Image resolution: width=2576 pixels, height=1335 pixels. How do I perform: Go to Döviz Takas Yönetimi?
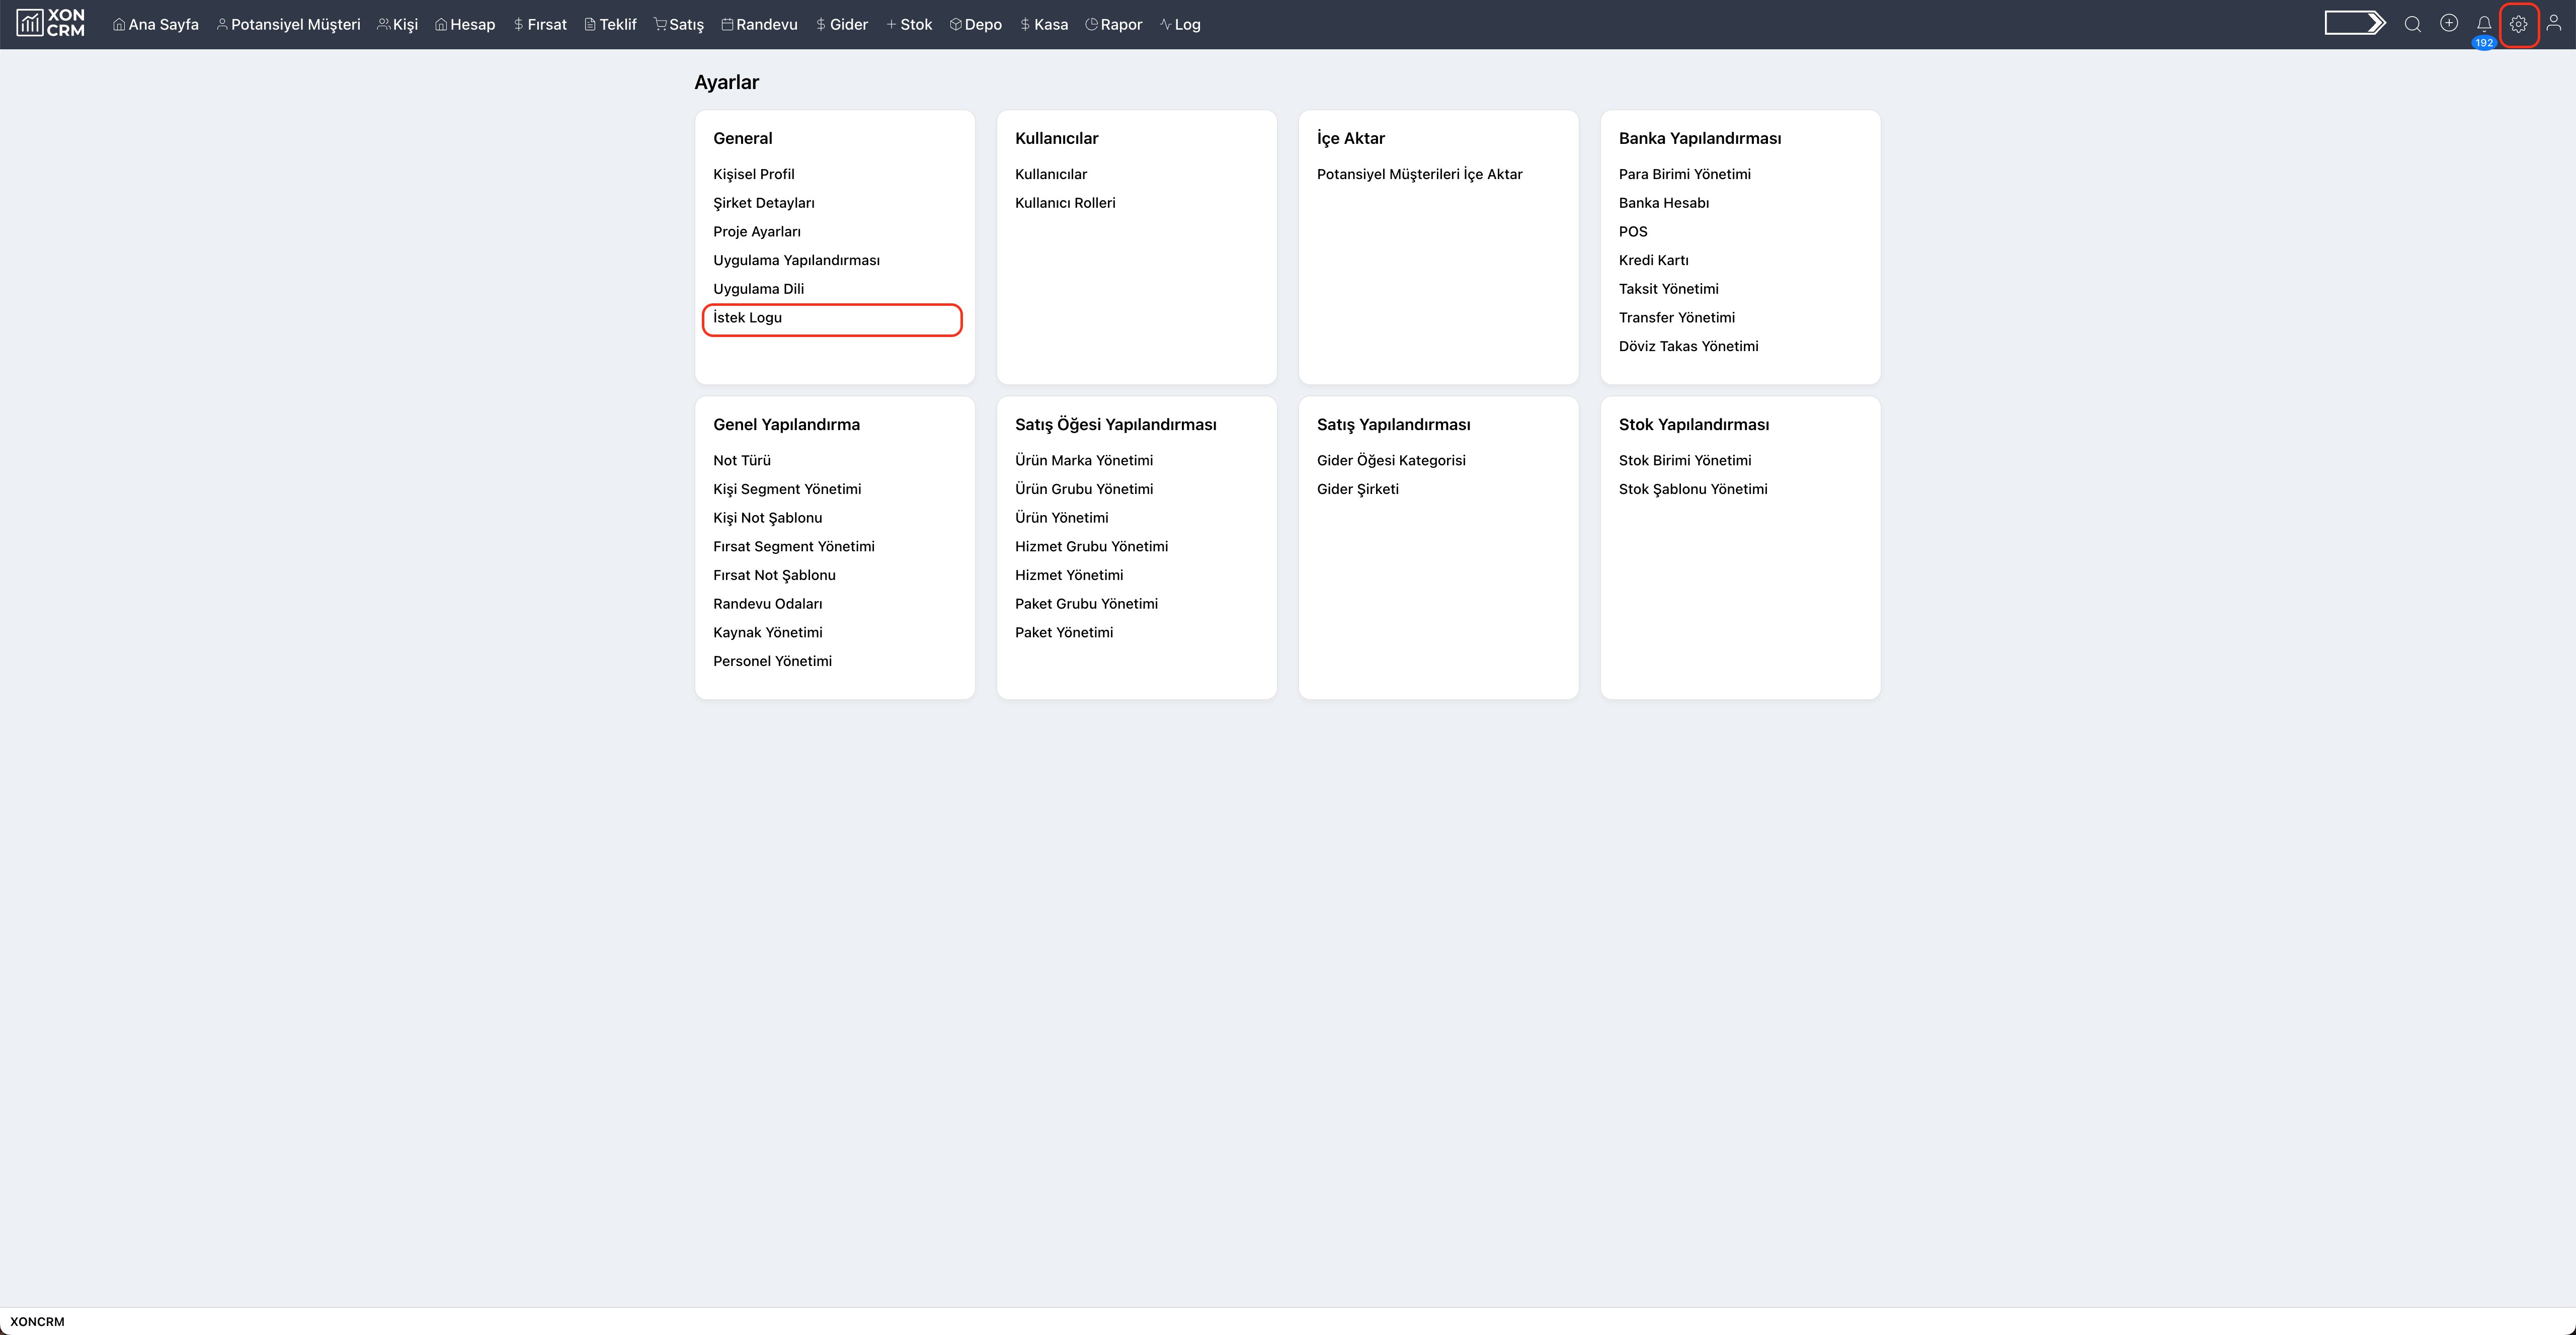(x=1688, y=346)
